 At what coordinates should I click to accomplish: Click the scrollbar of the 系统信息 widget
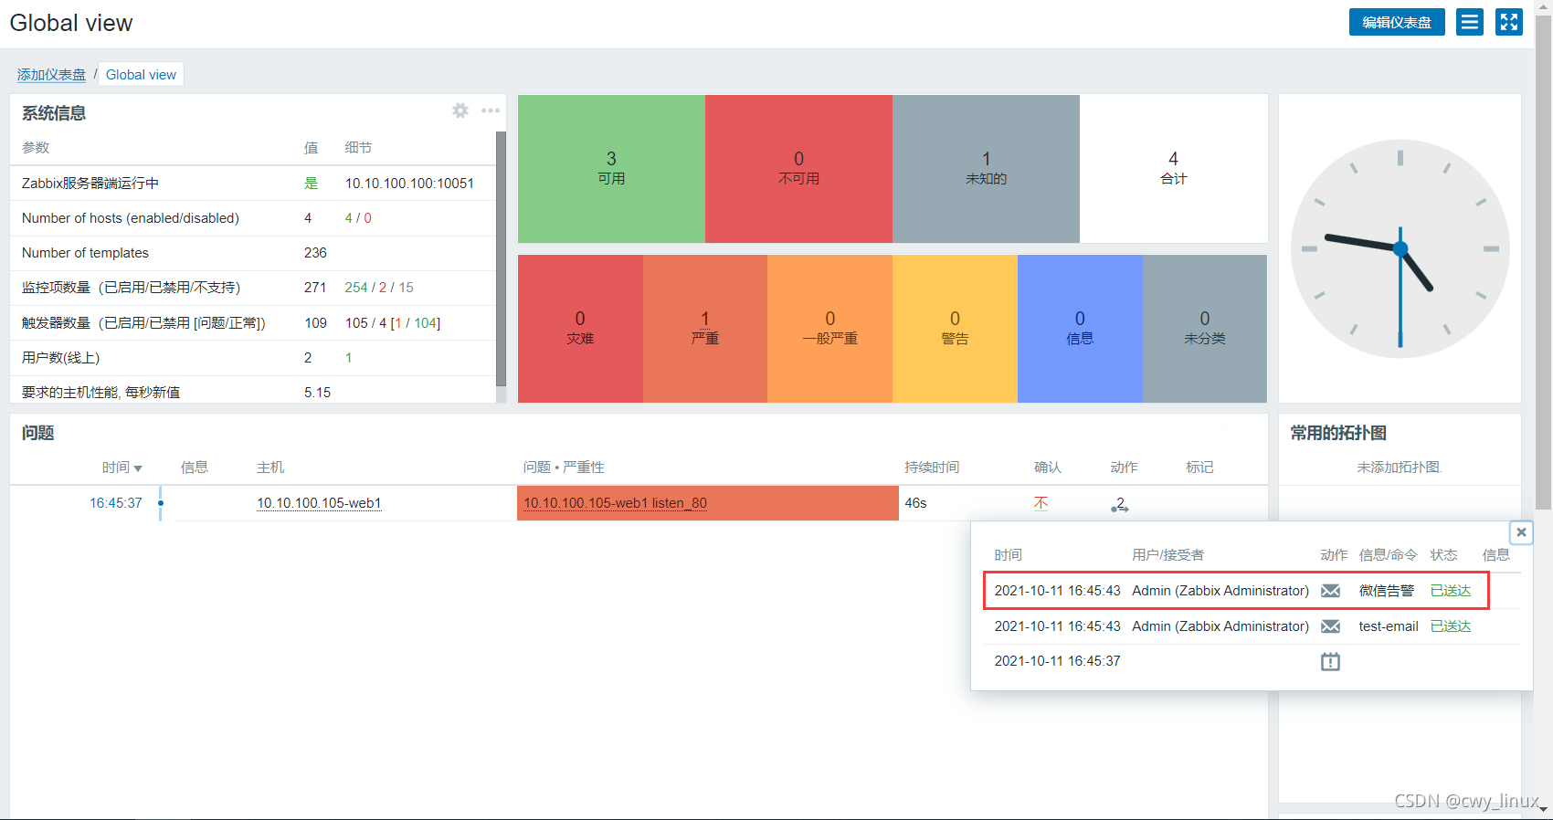[x=501, y=258]
